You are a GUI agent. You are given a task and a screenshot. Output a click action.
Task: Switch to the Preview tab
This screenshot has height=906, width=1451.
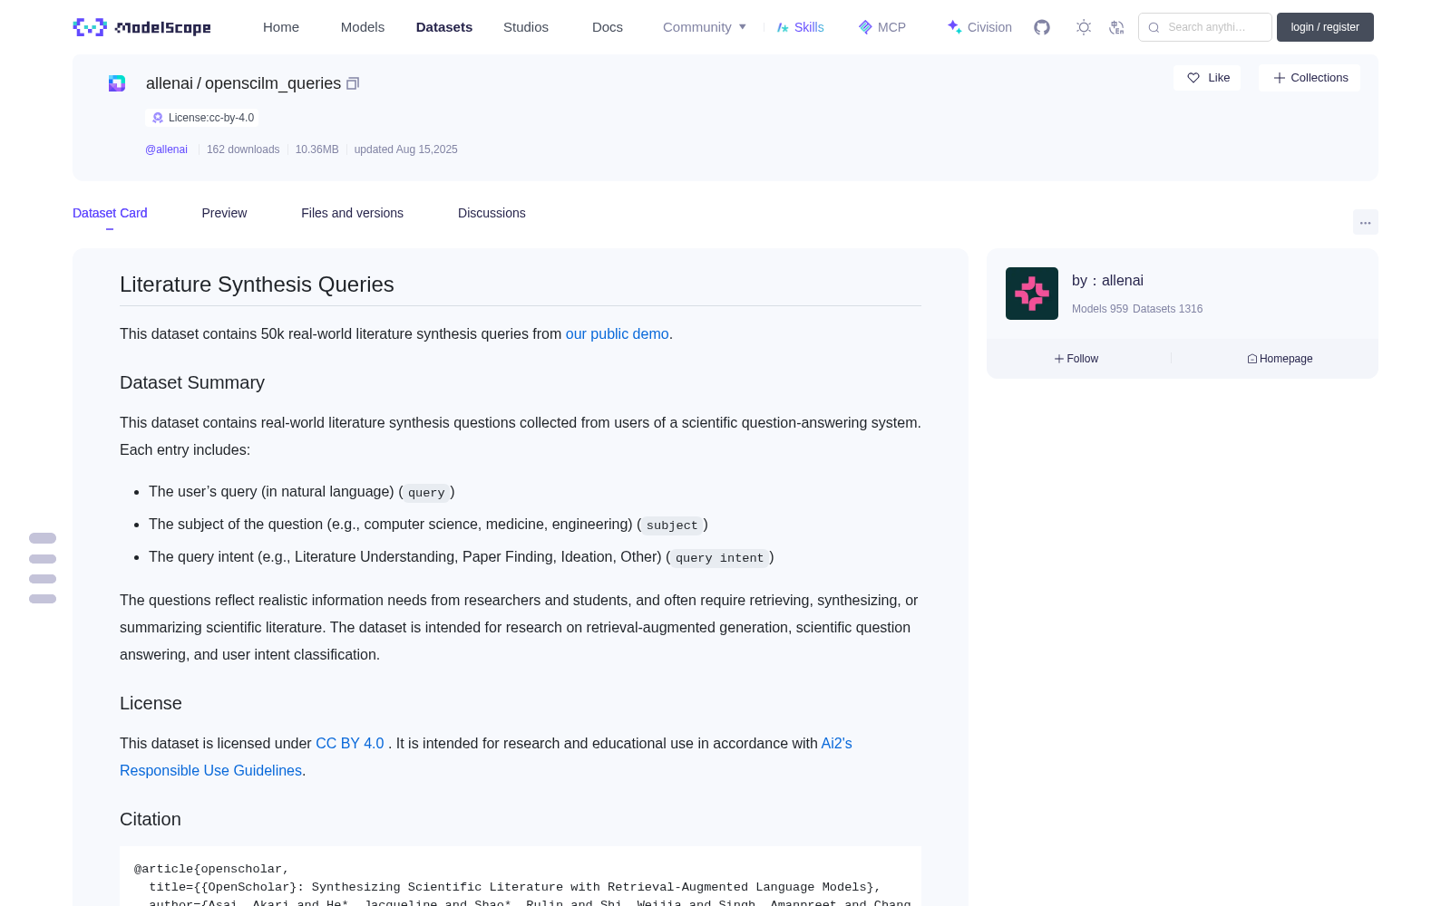point(224,213)
